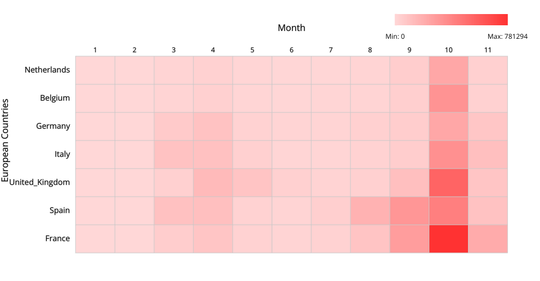540x281 pixels.
Task: Click the month 10 column header
Action: pos(448,50)
